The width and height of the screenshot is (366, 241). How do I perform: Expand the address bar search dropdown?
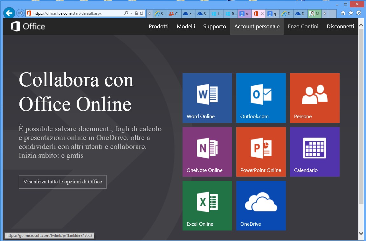click(131, 13)
